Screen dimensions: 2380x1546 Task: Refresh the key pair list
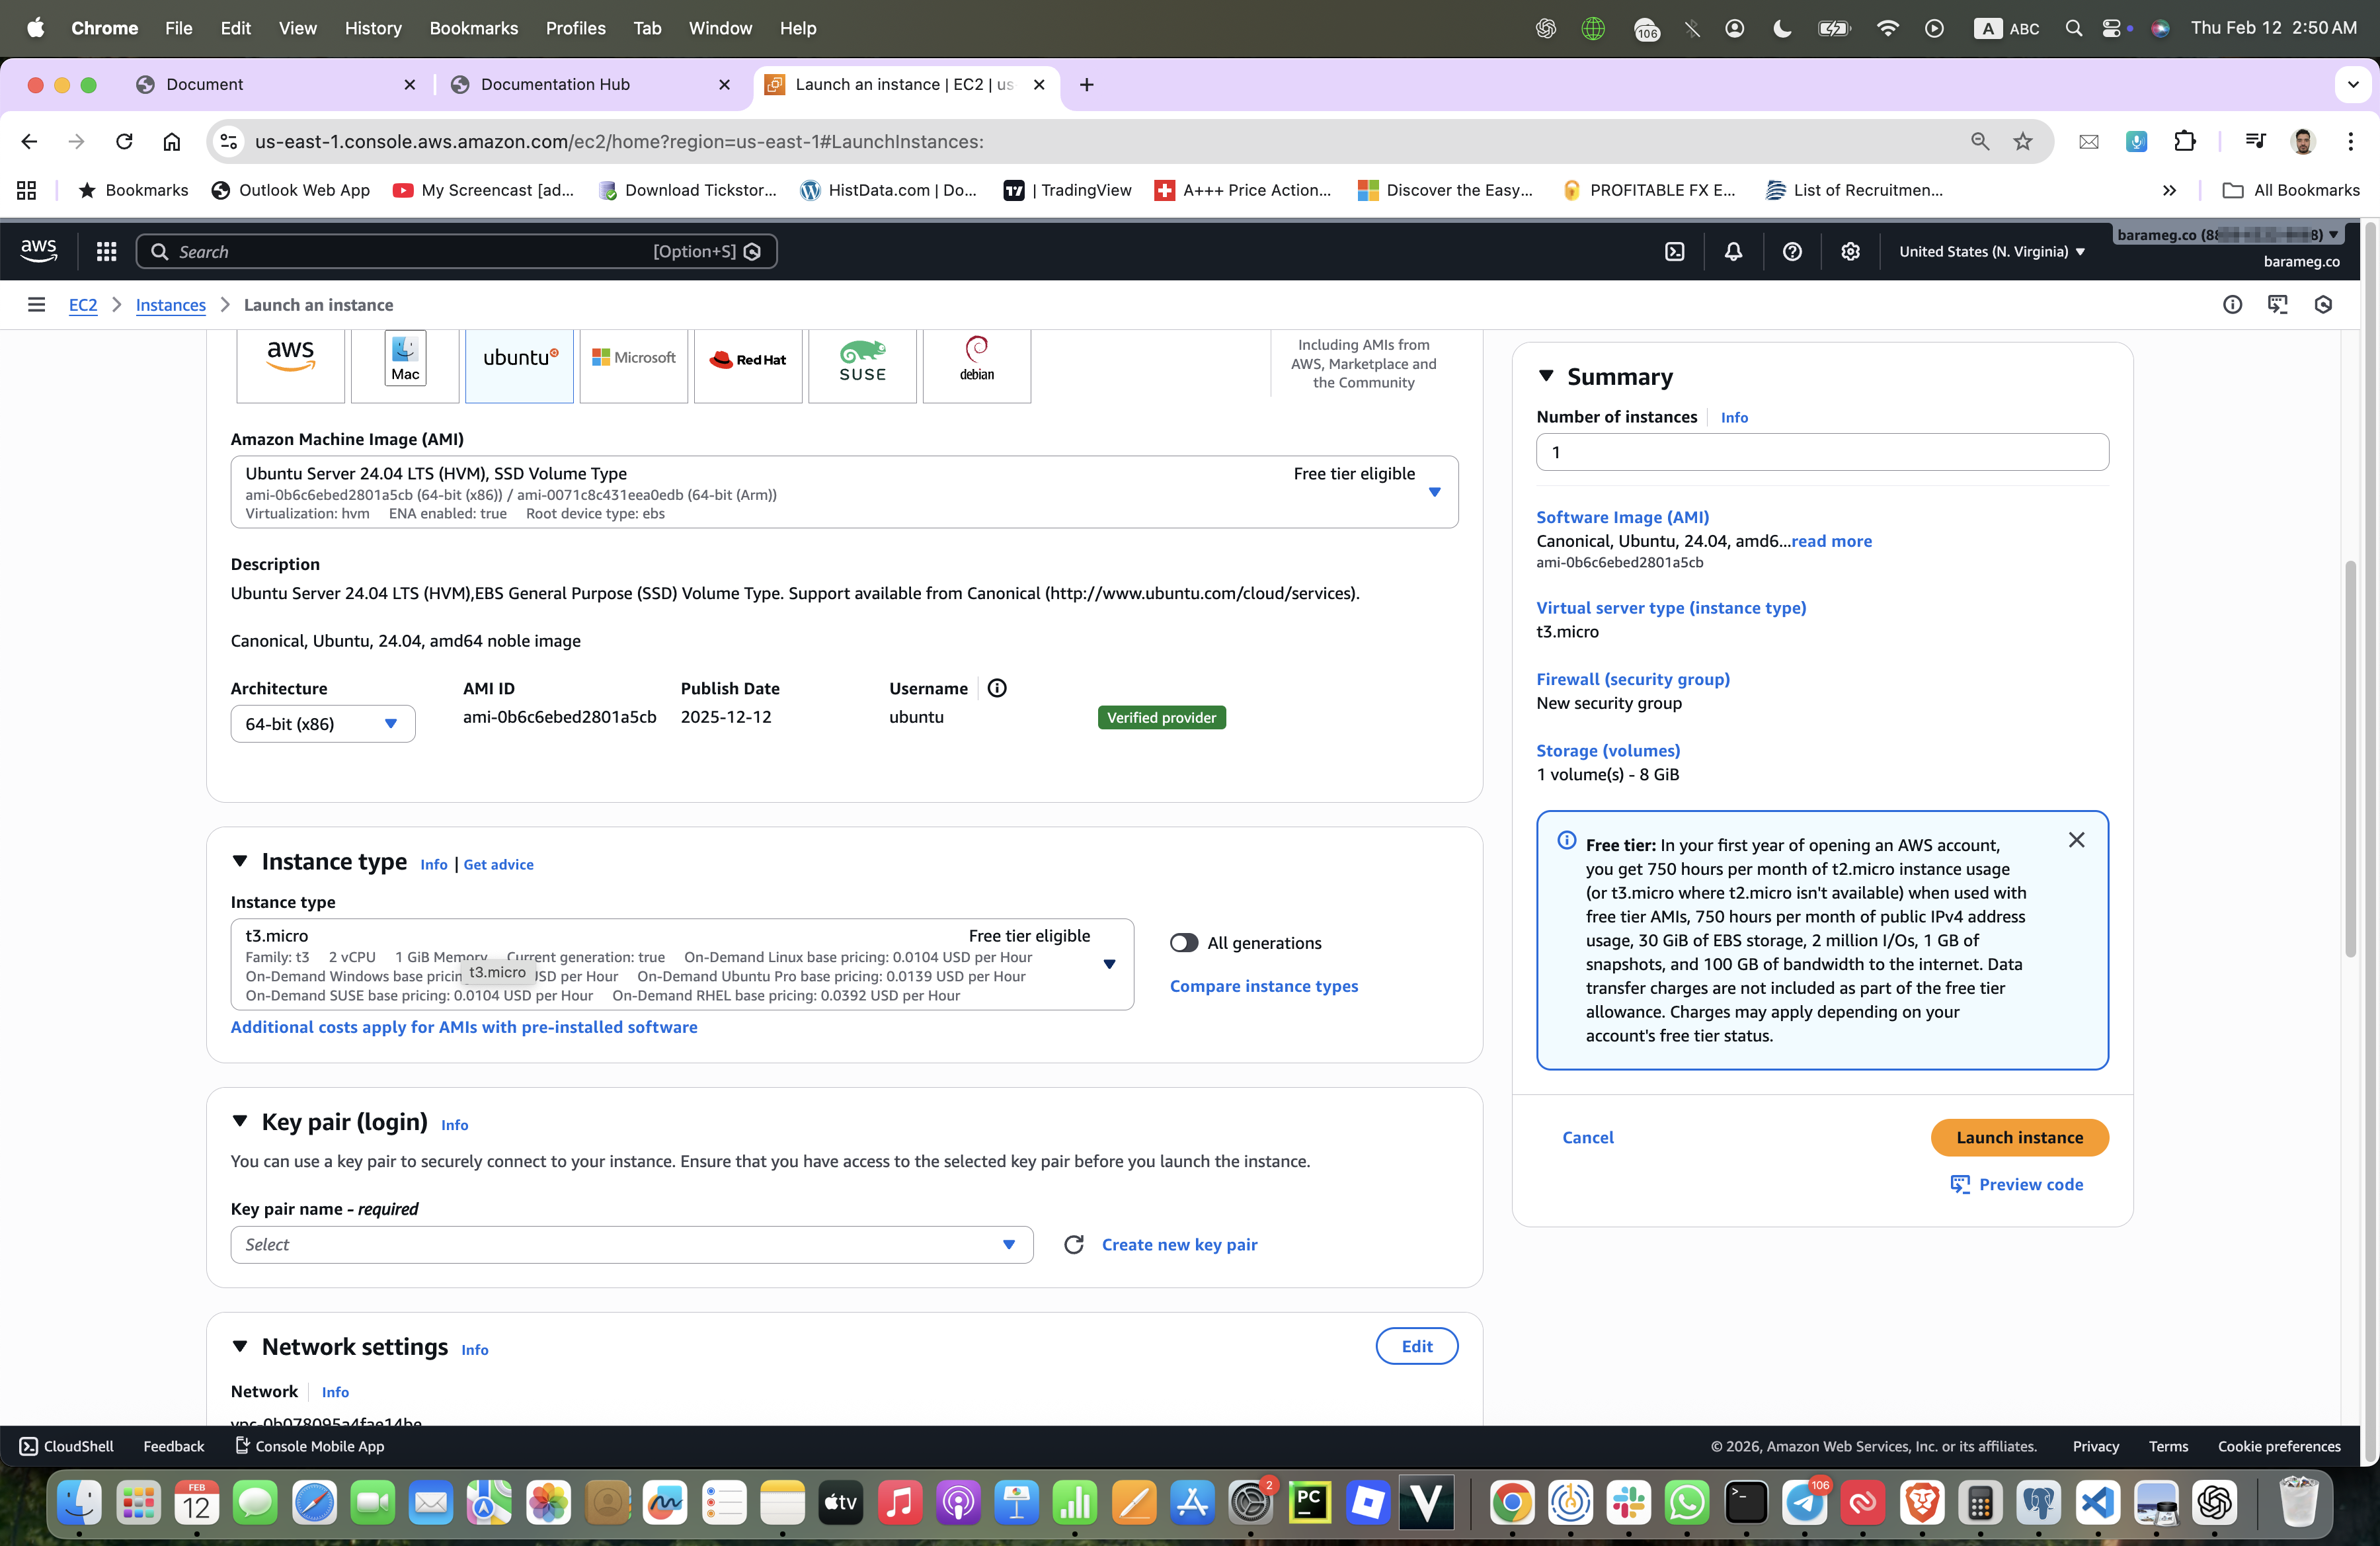(1073, 1244)
